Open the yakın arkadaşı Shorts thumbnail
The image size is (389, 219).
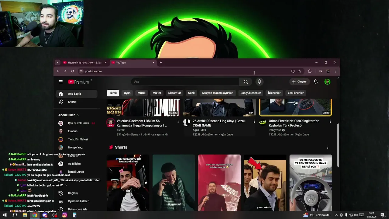click(x=265, y=182)
